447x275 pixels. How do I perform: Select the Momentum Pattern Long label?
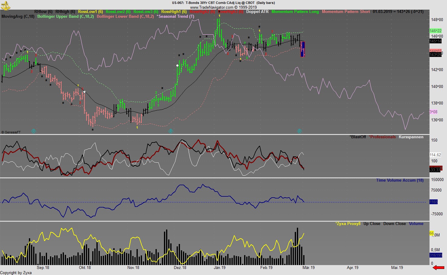point(295,12)
